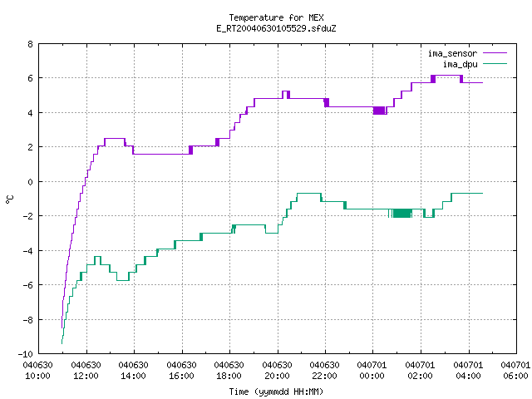Image resolution: width=532 pixels, height=399 pixels.
Task: Click the x-axis time label "04:00"
Action: (x=468, y=376)
